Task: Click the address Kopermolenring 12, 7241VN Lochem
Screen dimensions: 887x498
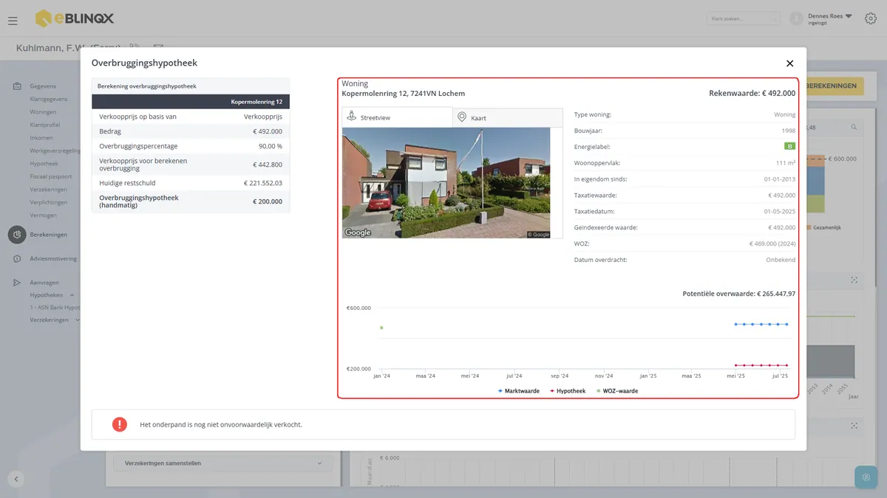Action: [x=404, y=94]
